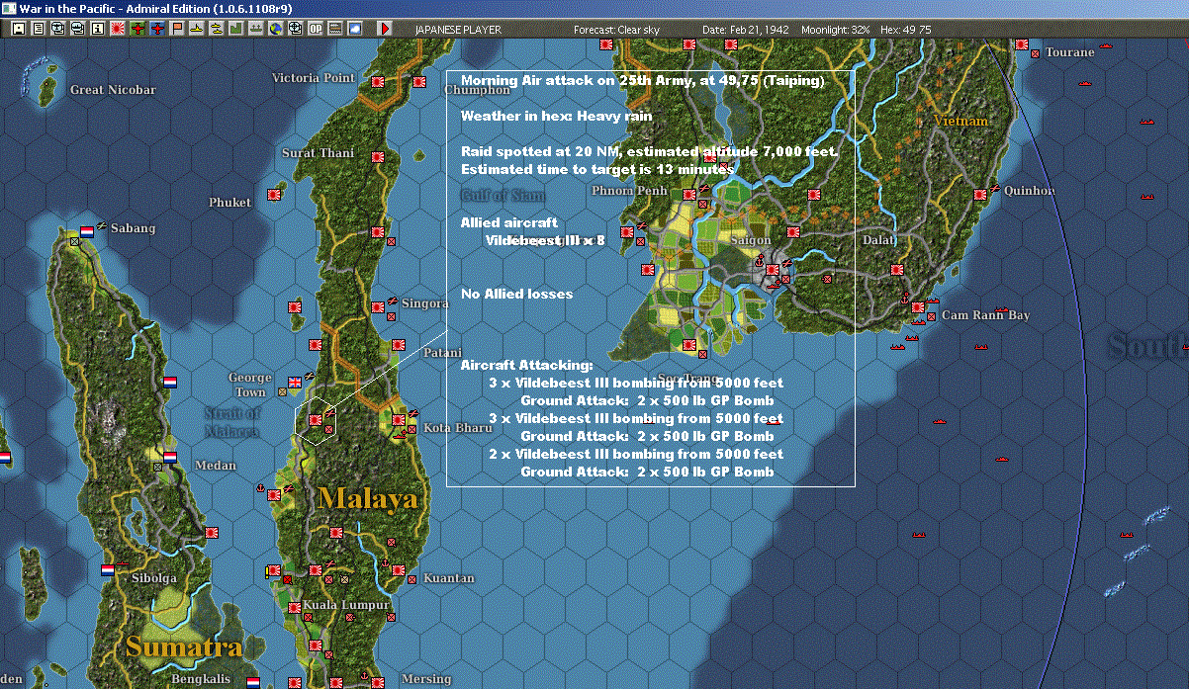
Task: Open the document list report icon
Action: (x=39, y=29)
